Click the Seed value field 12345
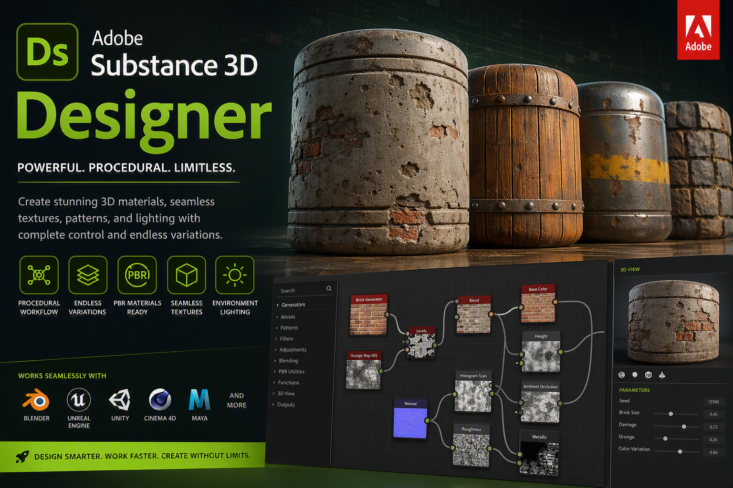 pyautogui.click(x=713, y=402)
